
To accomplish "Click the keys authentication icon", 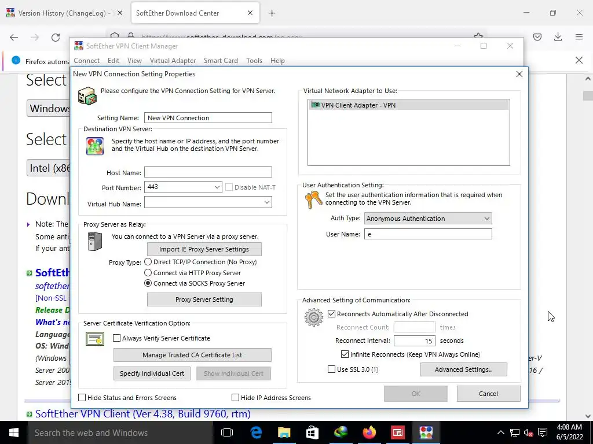I will [x=313, y=200].
